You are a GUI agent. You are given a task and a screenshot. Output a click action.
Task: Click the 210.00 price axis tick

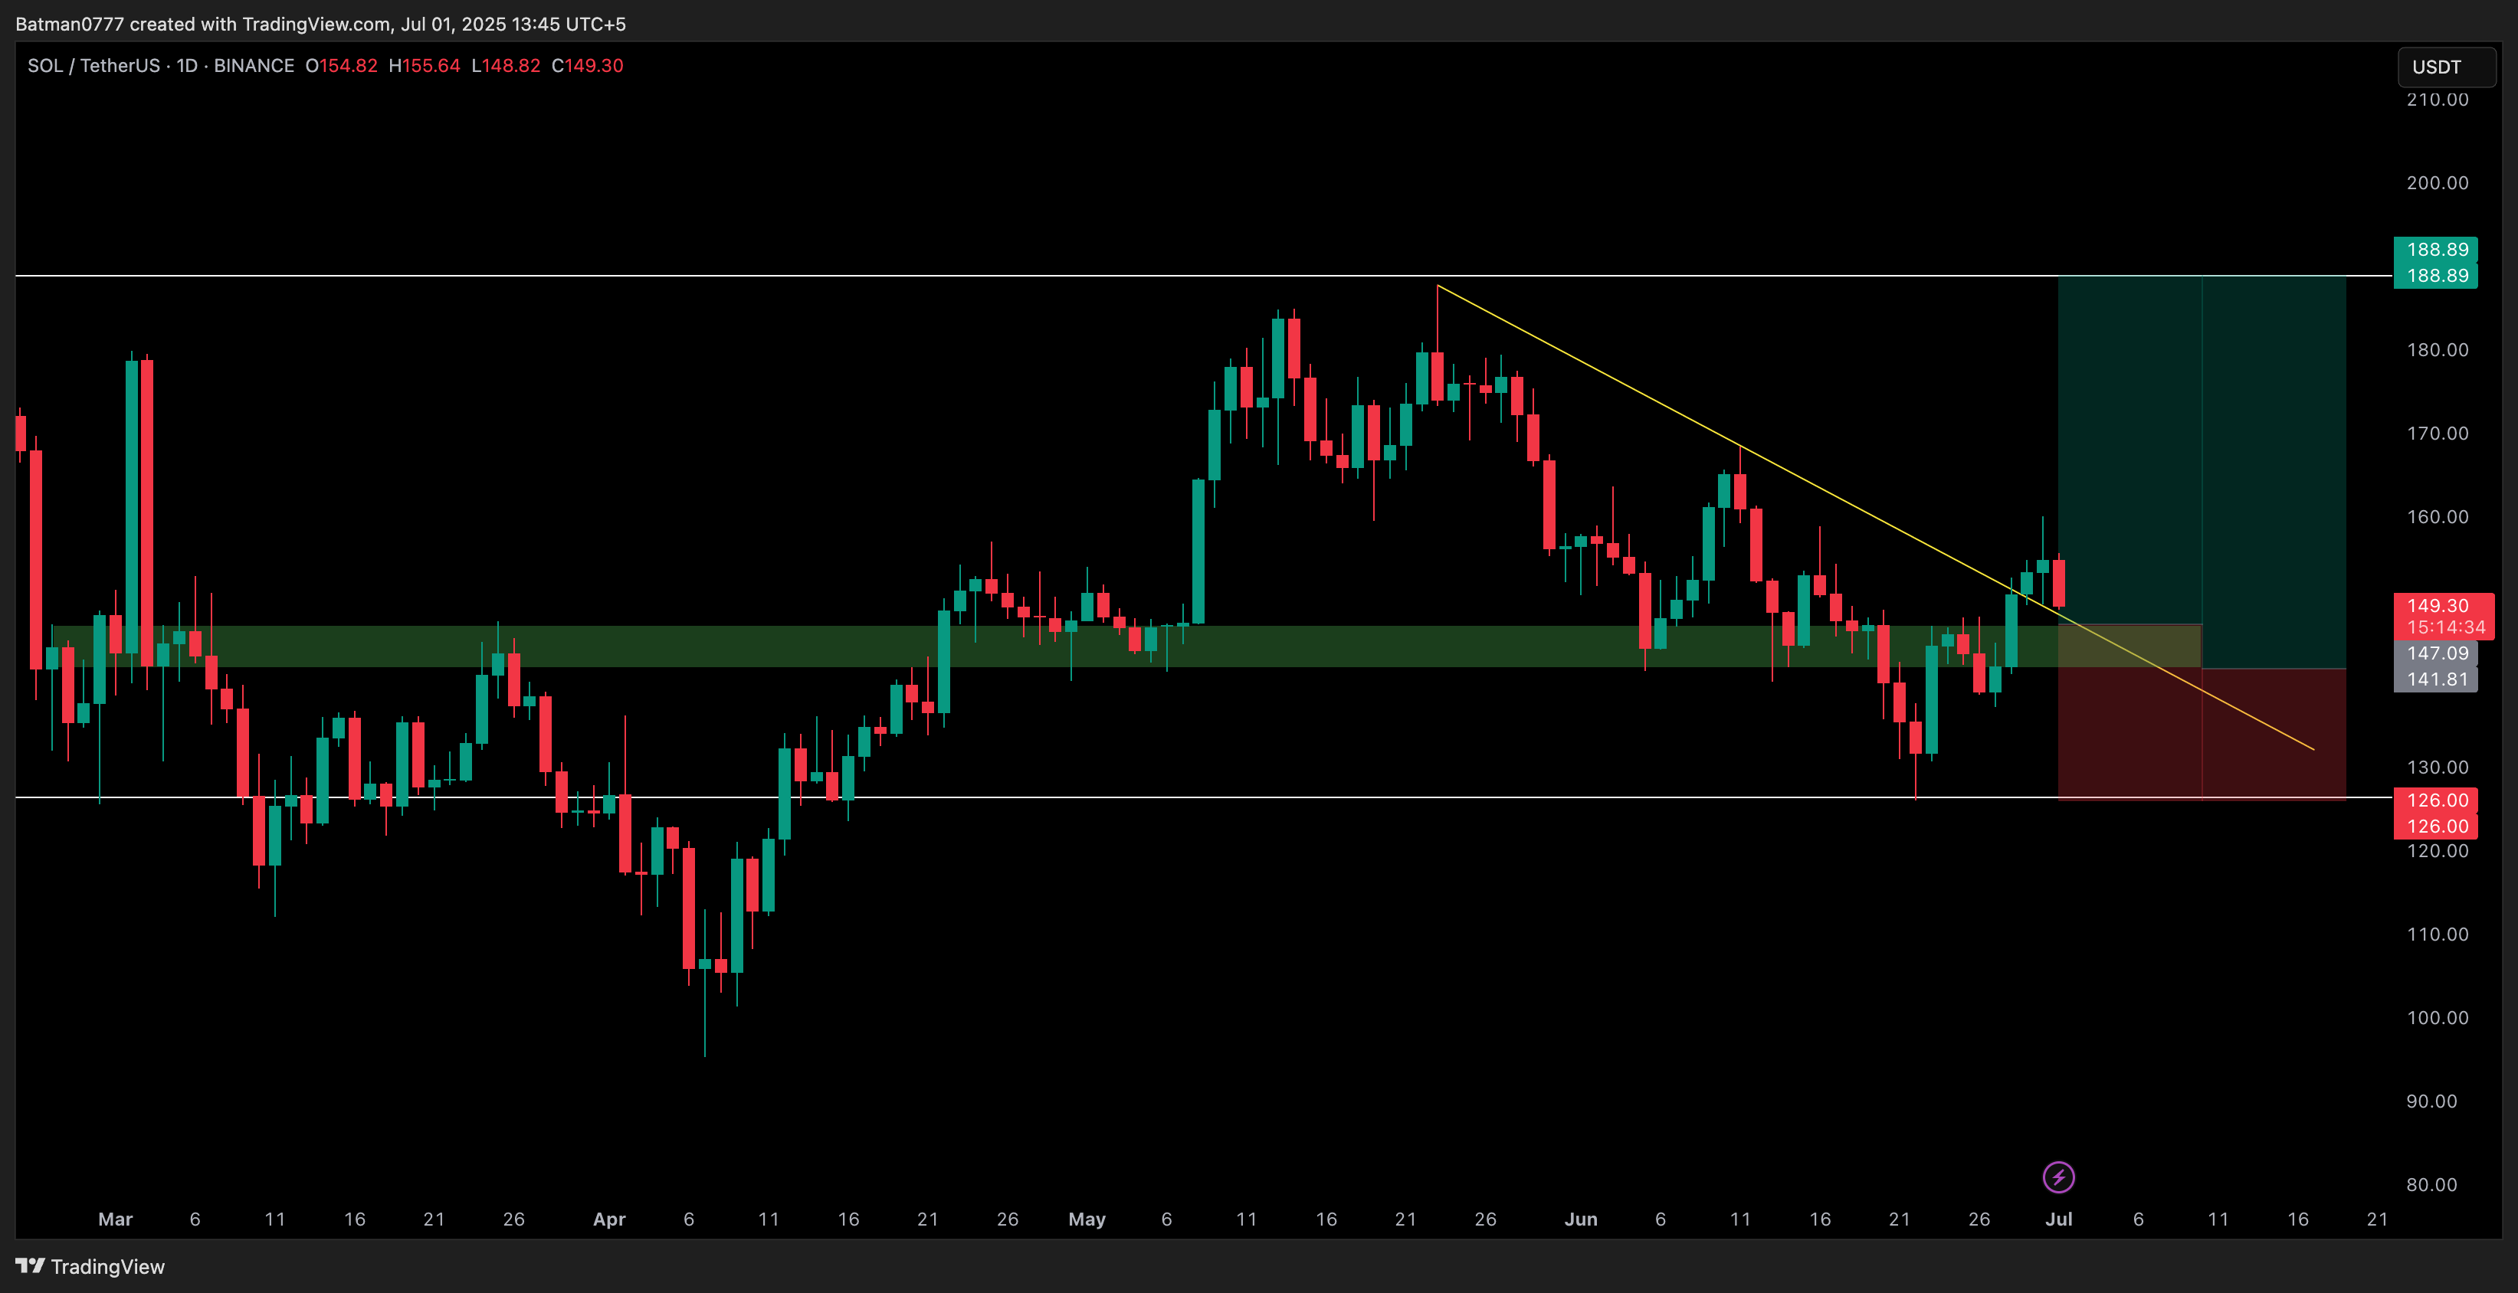[x=2437, y=100]
